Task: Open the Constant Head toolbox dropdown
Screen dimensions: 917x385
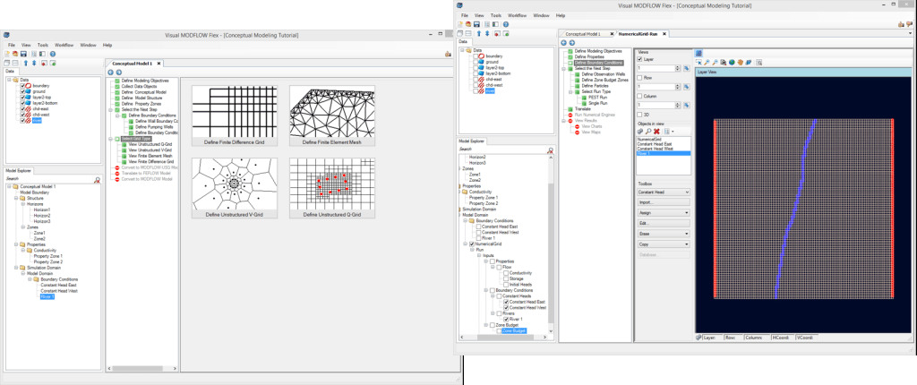Action: 662,192
